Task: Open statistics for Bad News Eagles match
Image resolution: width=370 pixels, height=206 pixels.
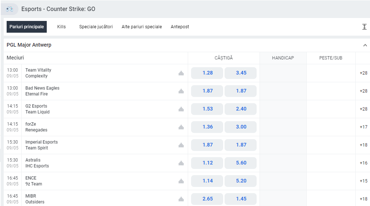Action: (x=181, y=91)
